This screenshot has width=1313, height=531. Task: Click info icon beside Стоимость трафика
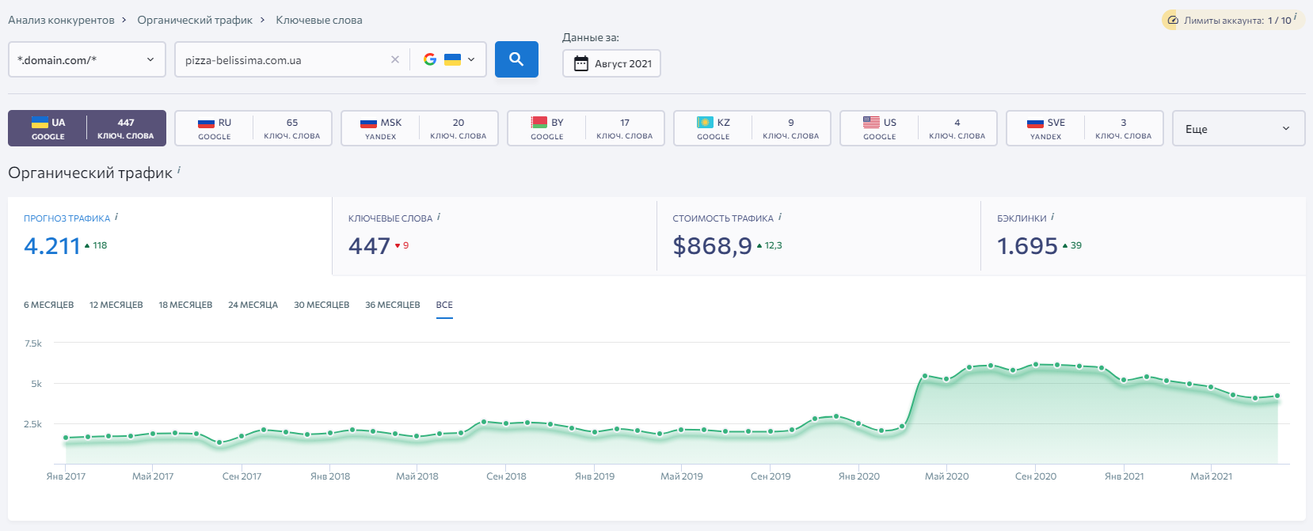click(780, 217)
